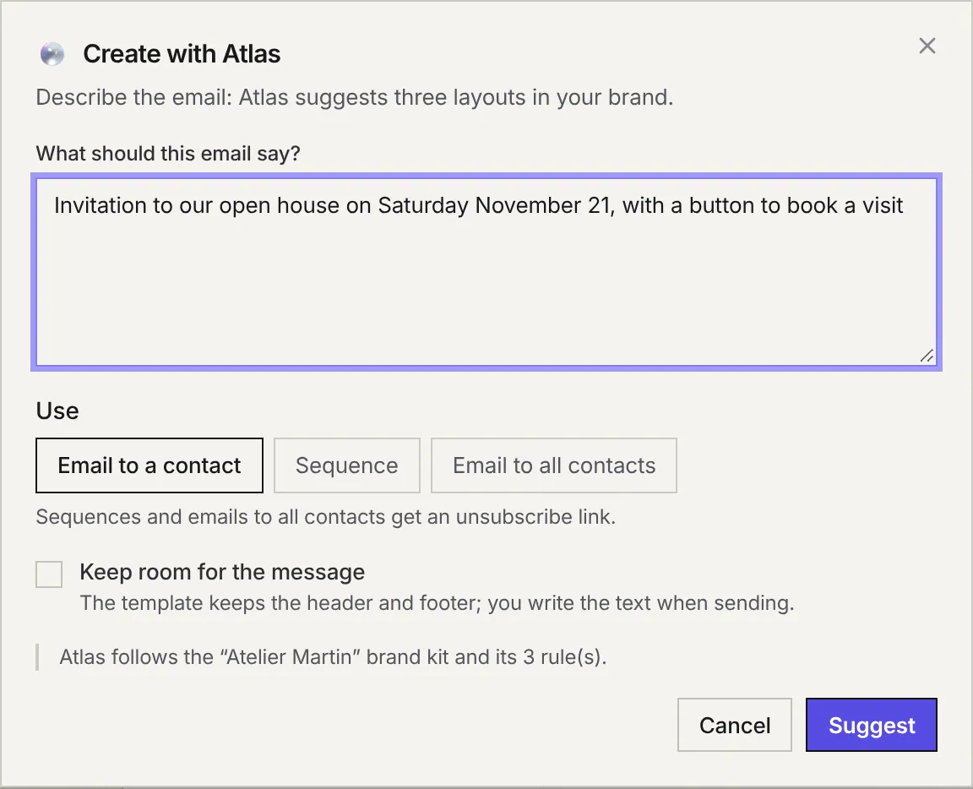Viewport: 973px width, 789px height.
Task: Click the Suggest button
Action: (x=872, y=725)
